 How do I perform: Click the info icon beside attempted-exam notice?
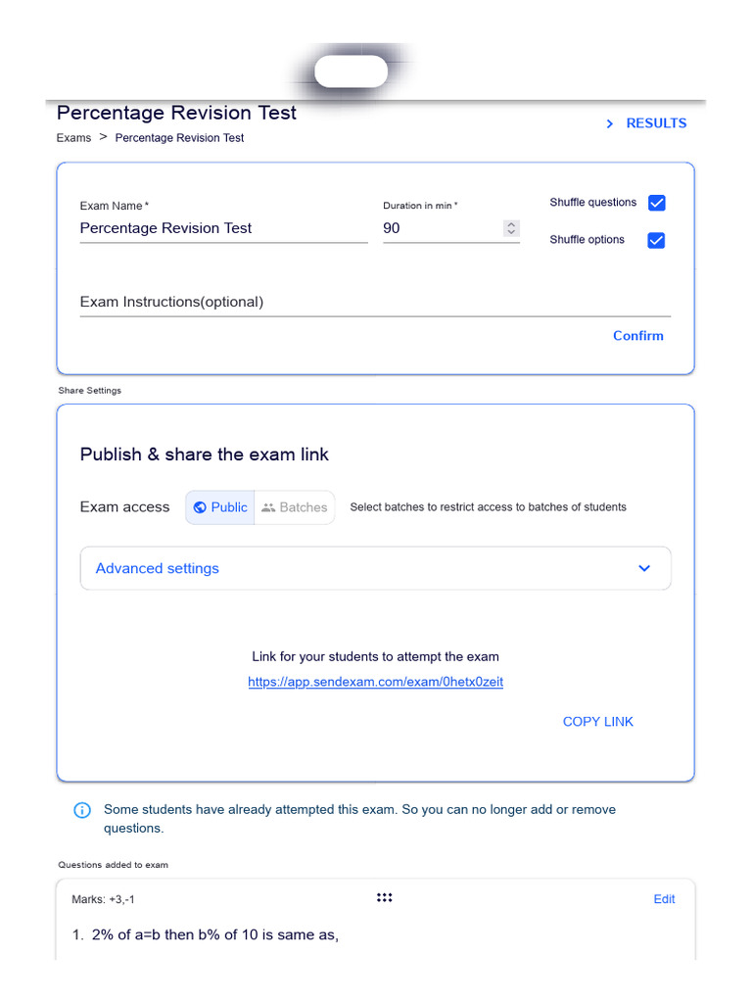82,810
